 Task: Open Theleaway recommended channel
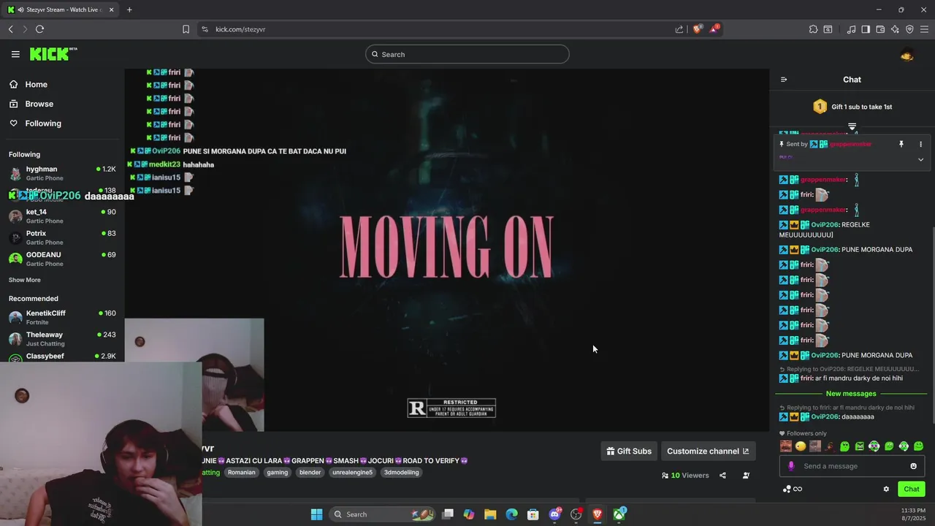(x=62, y=338)
